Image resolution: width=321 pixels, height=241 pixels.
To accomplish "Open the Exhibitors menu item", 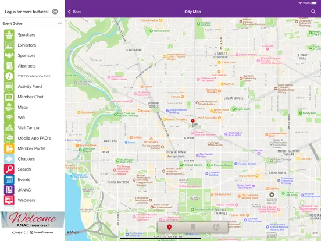I will pos(27,45).
